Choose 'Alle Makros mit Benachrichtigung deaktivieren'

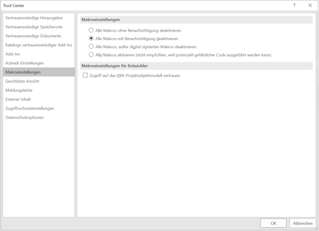tap(91, 39)
